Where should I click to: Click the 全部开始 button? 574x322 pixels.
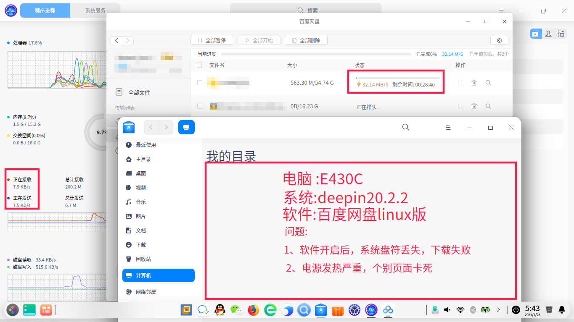pos(259,40)
